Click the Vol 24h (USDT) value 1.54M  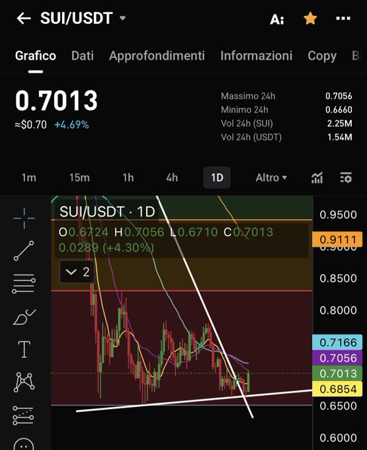pyautogui.click(x=340, y=137)
